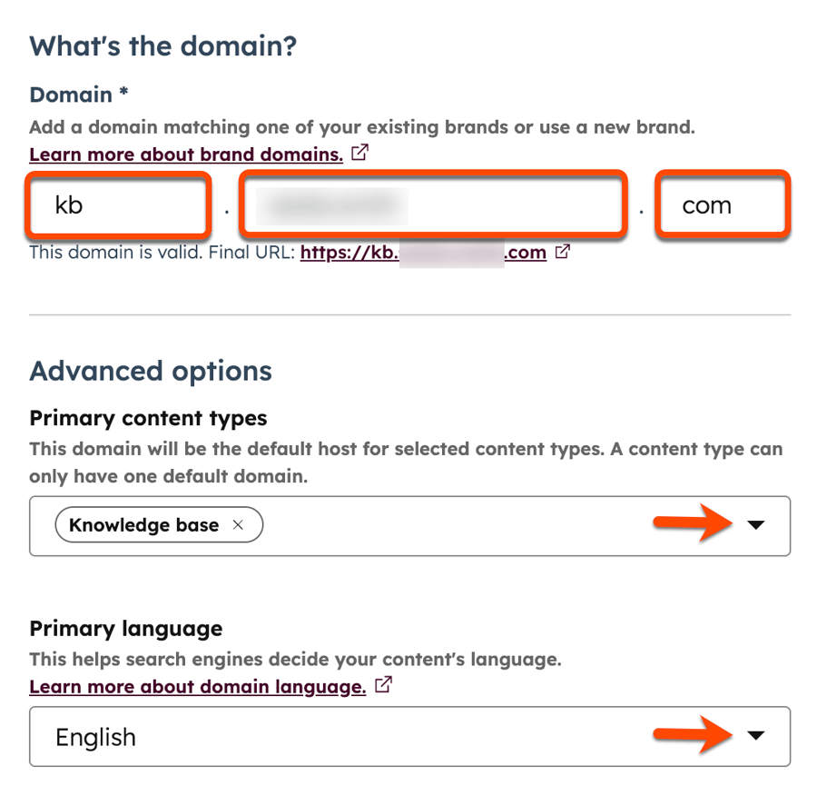
Task: Click external link icon beside the final URL
Action: click(561, 252)
